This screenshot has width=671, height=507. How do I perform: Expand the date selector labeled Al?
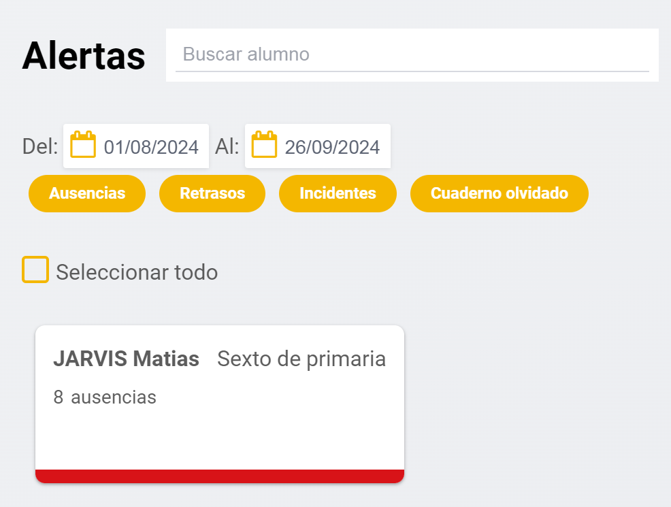(x=317, y=146)
